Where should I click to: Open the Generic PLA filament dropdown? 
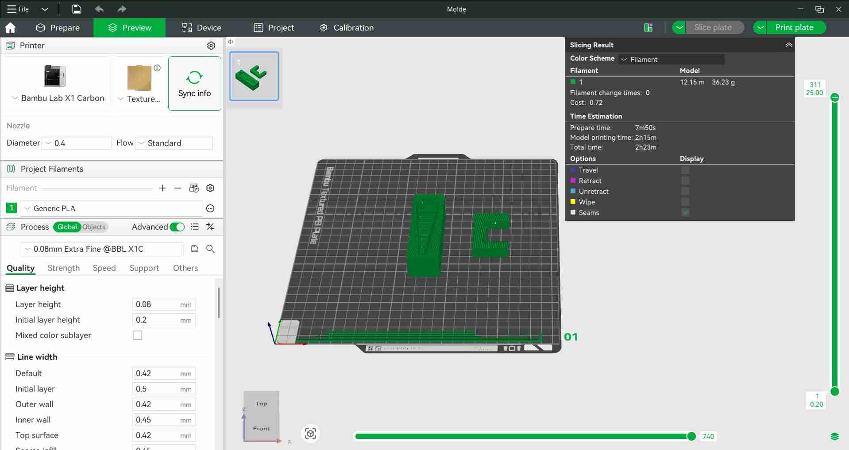point(112,208)
